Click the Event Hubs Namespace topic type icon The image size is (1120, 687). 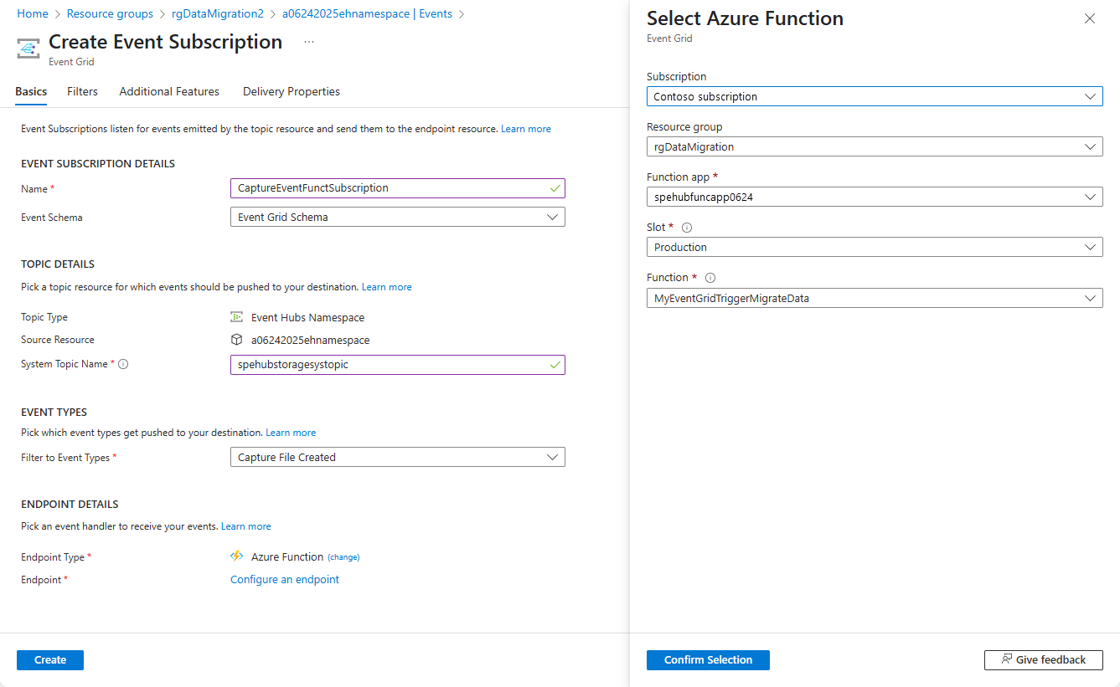(237, 317)
